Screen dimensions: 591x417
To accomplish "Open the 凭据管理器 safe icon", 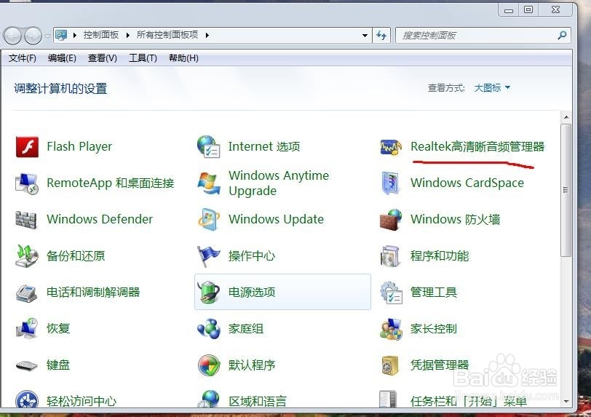I will (x=389, y=365).
